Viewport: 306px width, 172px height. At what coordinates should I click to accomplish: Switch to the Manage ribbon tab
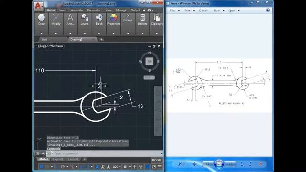click(x=121, y=10)
